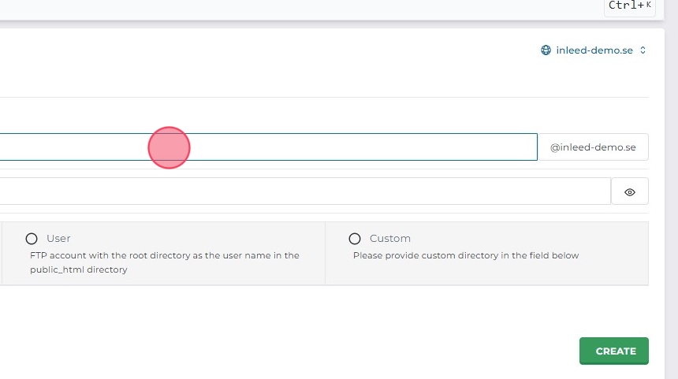Expand the domain selector chevron arrows

(x=643, y=50)
